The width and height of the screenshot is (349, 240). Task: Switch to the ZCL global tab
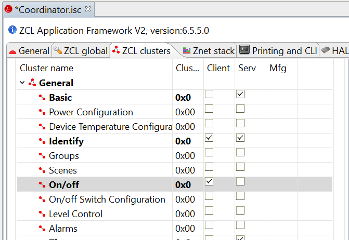pos(81,51)
